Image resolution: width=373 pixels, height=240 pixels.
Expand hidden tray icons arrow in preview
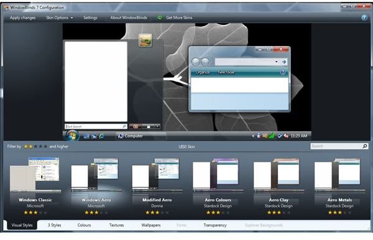(253, 136)
